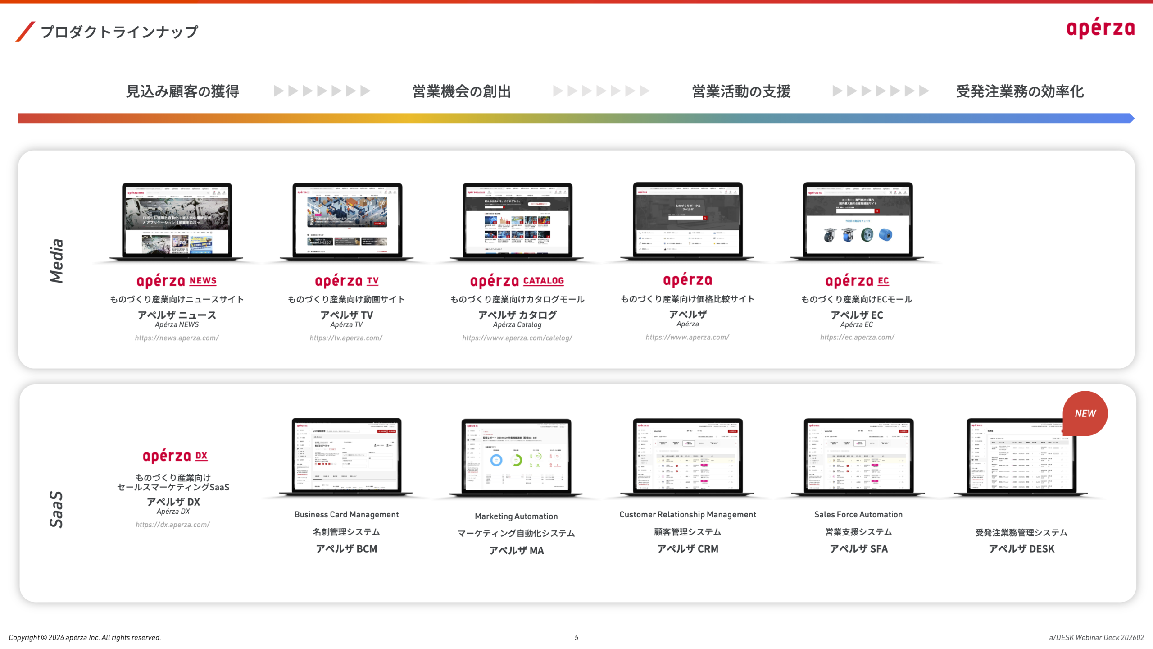Click the red NEW badge
Viewport: 1153px width, 649px height.
coord(1085,413)
